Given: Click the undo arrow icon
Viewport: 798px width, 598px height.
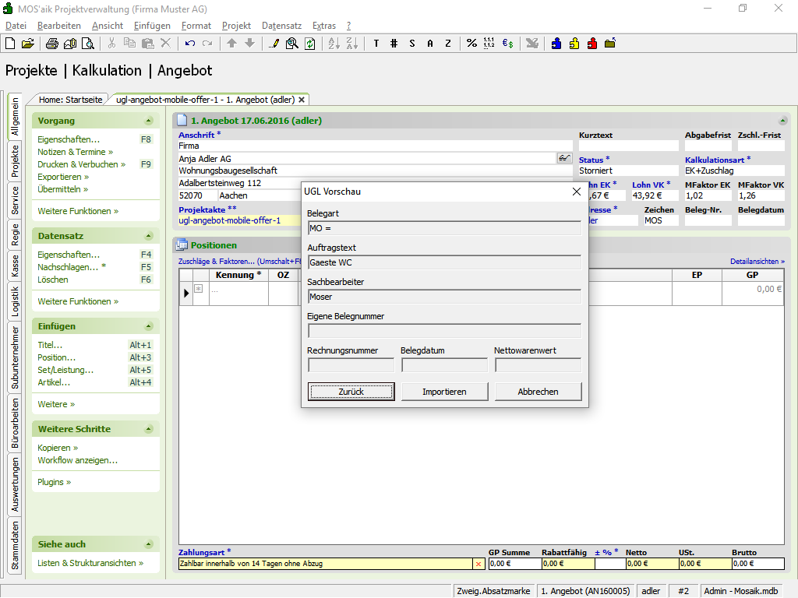Looking at the screenshot, I should click(x=189, y=44).
